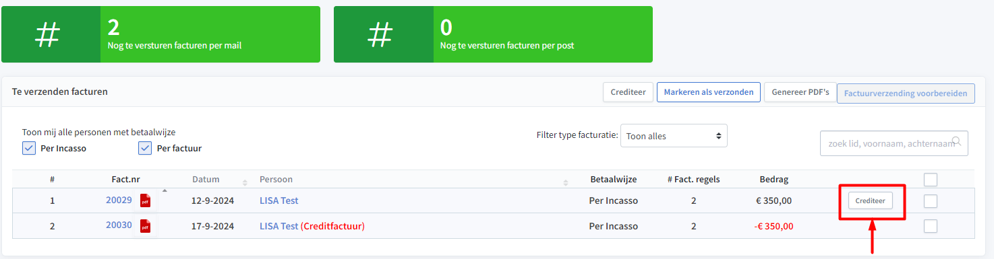Viewport: 994px width, 259px height.
Task: Open LISA Test Creditfactuur person link
Action: coord(312,226)
